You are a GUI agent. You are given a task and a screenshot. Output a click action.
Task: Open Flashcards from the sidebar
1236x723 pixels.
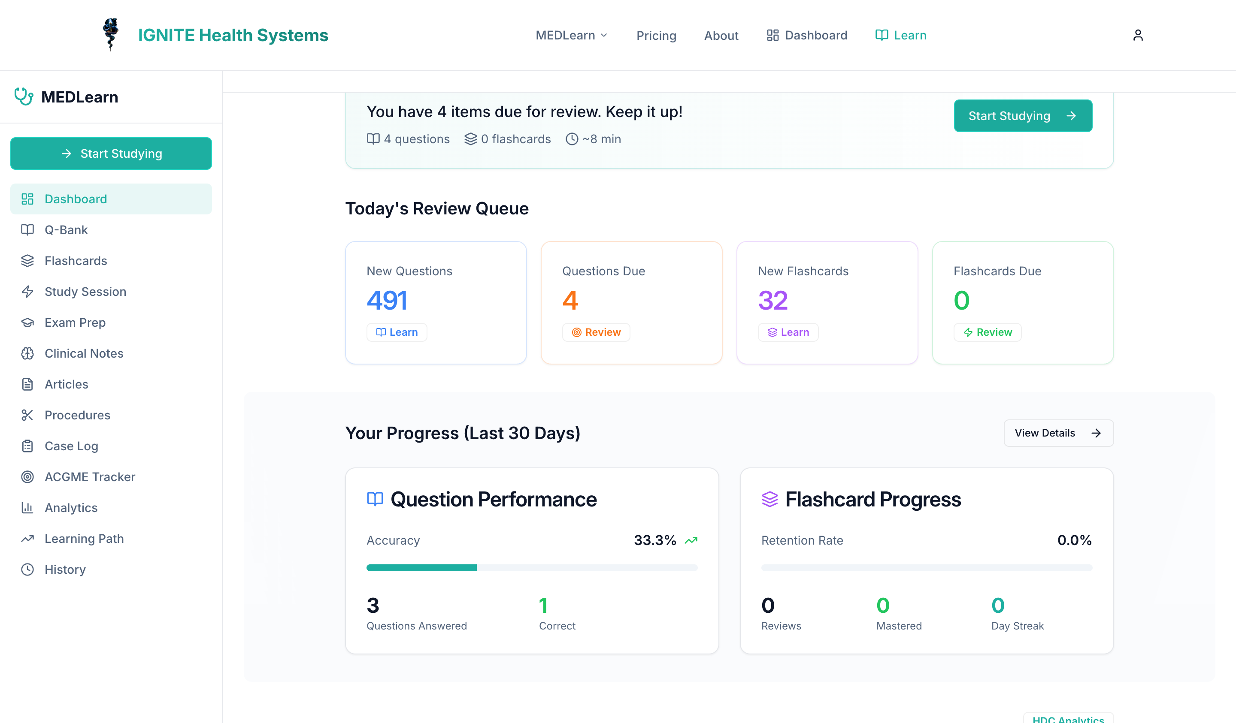(111, 261)
